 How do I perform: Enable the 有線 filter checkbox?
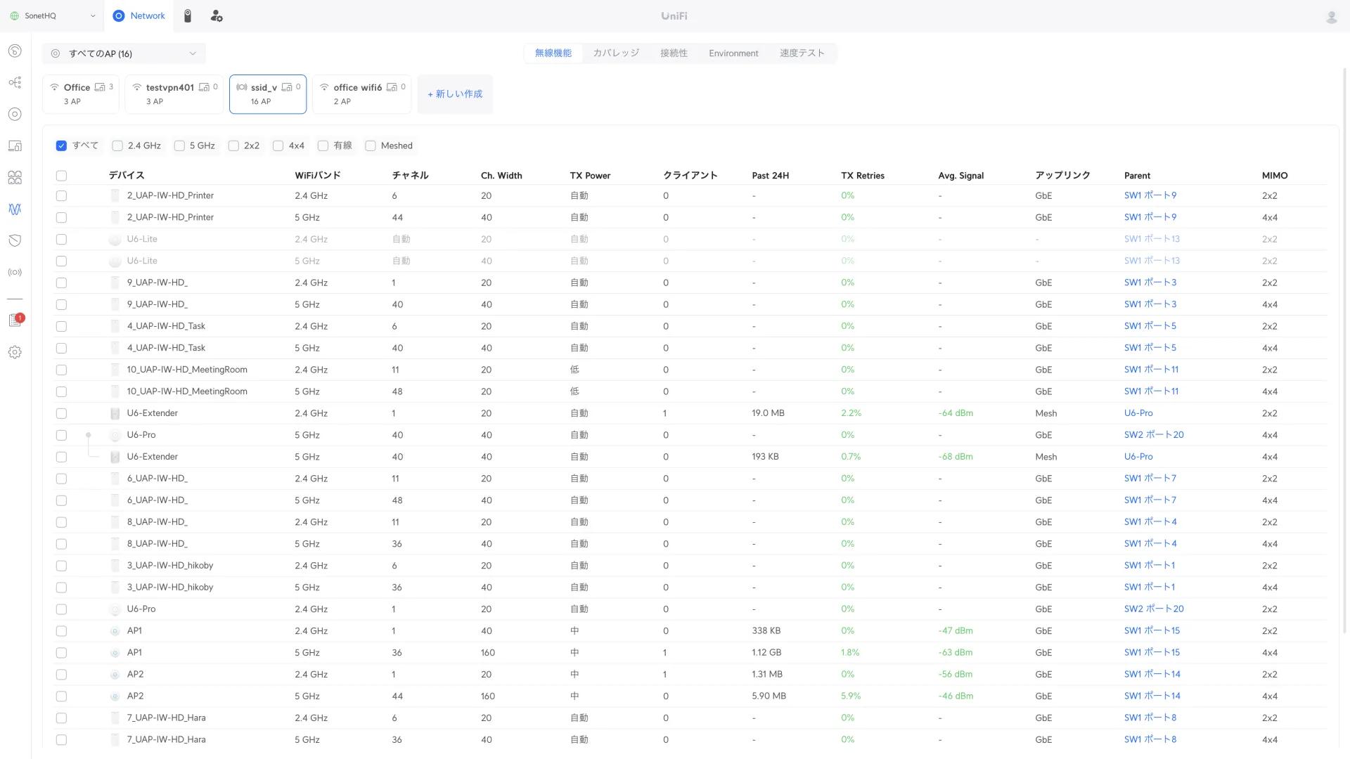click(323, 145)
